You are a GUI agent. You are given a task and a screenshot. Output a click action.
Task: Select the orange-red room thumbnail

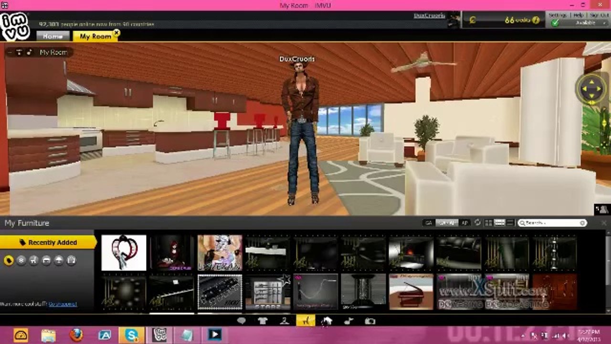click(555, 291)
